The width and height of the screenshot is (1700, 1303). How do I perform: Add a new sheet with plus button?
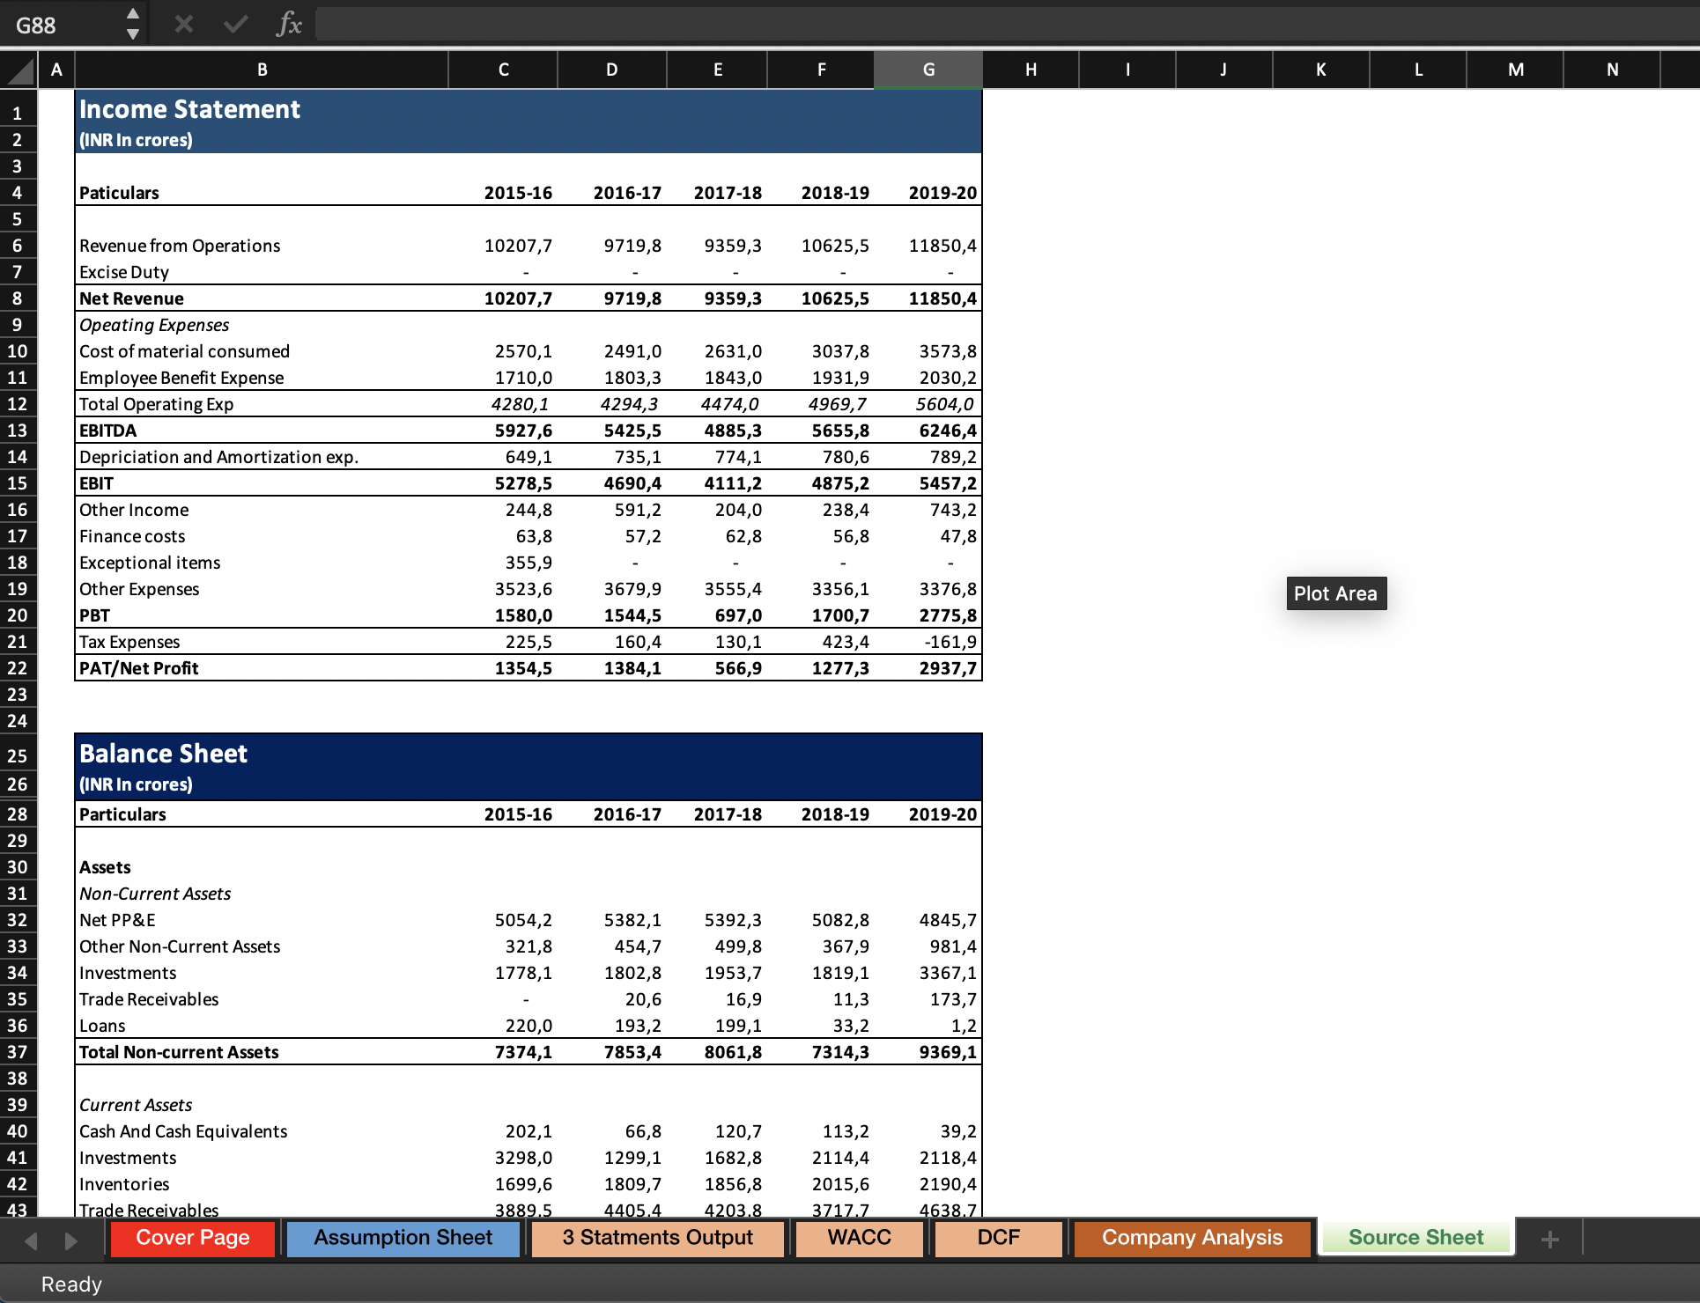pos(1550,1239)
